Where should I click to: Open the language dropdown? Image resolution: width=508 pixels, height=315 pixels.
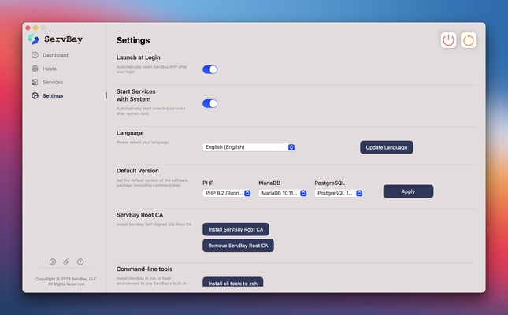coord(249,147)
